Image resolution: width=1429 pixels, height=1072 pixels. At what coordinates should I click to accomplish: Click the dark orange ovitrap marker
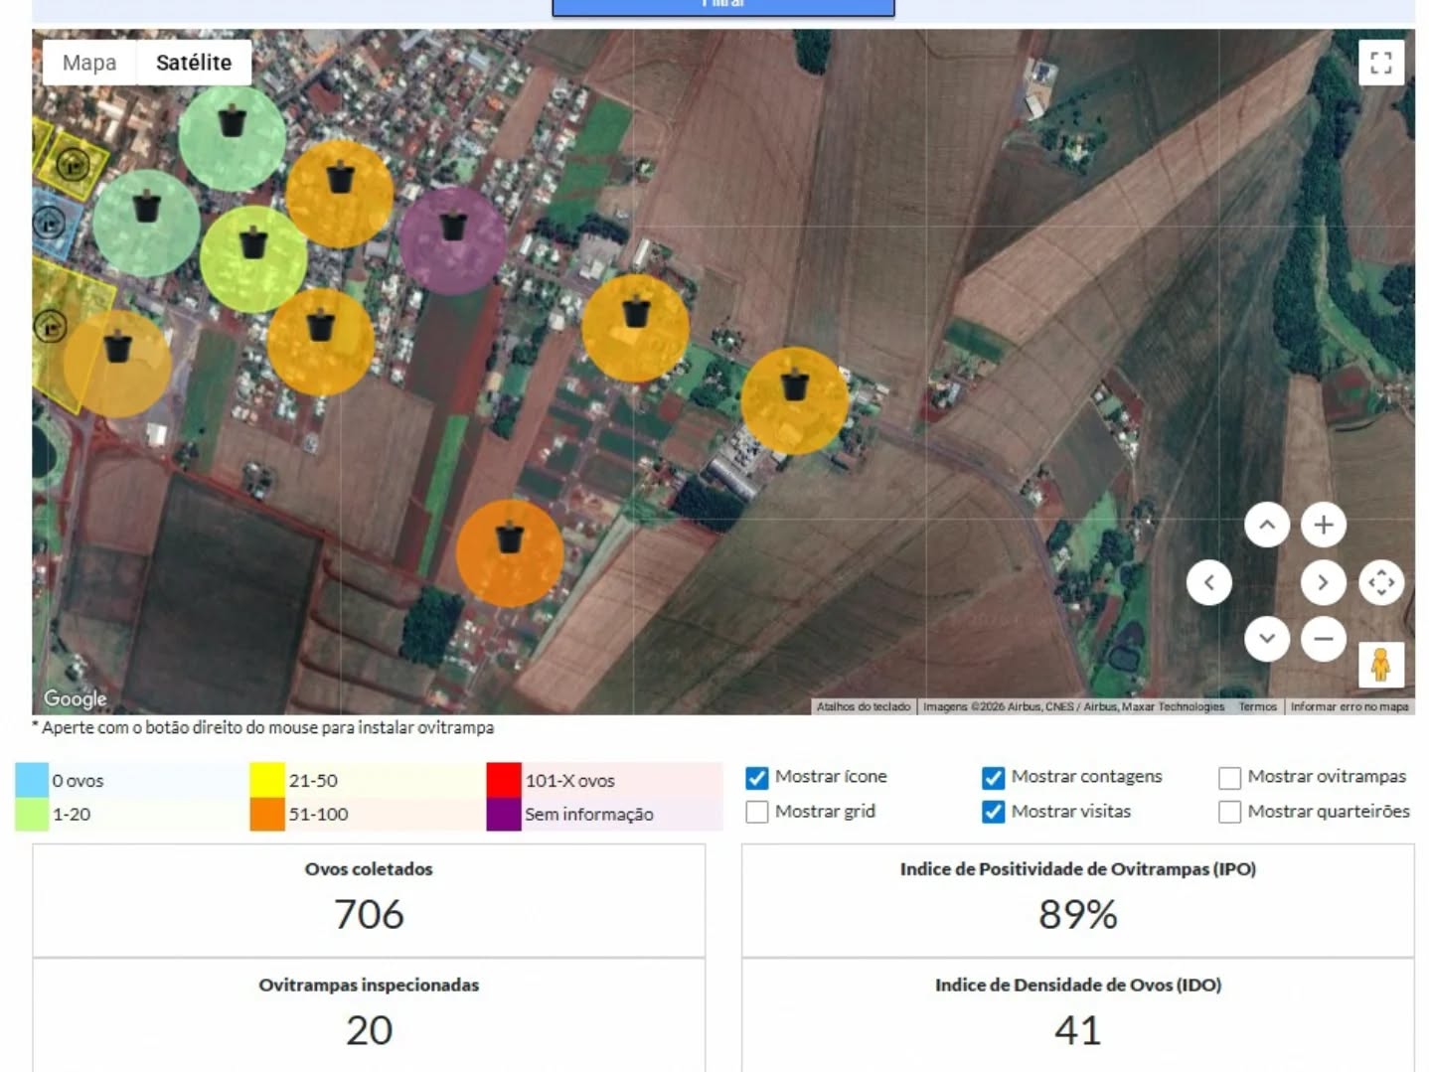[x=509, y=552]
